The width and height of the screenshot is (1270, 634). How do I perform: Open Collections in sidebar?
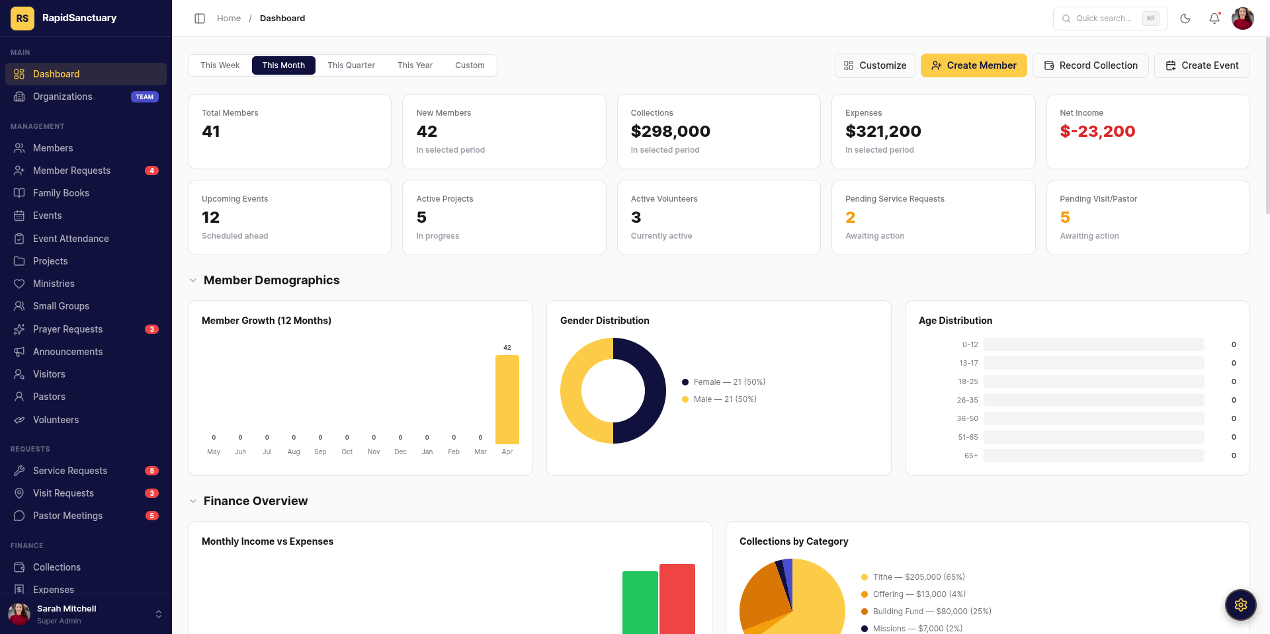(x=86, y=567)
